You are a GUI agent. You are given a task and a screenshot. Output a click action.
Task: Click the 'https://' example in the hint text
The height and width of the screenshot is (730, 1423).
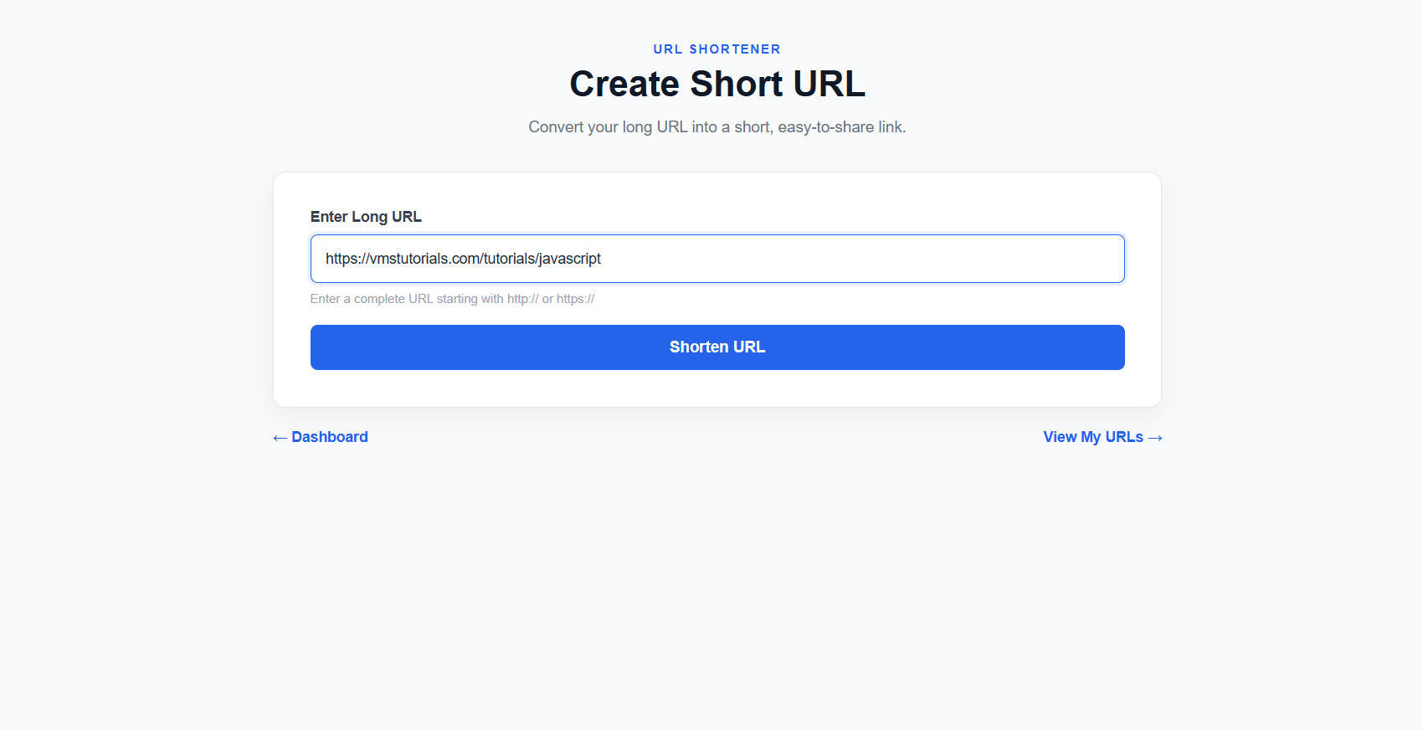point(576,299)
